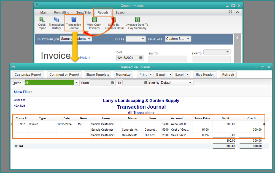Click Show Filters to display report filters
Viewport: 275px width, 173px height.
coord(23,92)
